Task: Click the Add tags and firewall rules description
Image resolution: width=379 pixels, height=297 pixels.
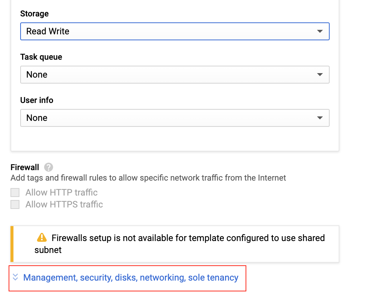Action: tap(148, 178)
